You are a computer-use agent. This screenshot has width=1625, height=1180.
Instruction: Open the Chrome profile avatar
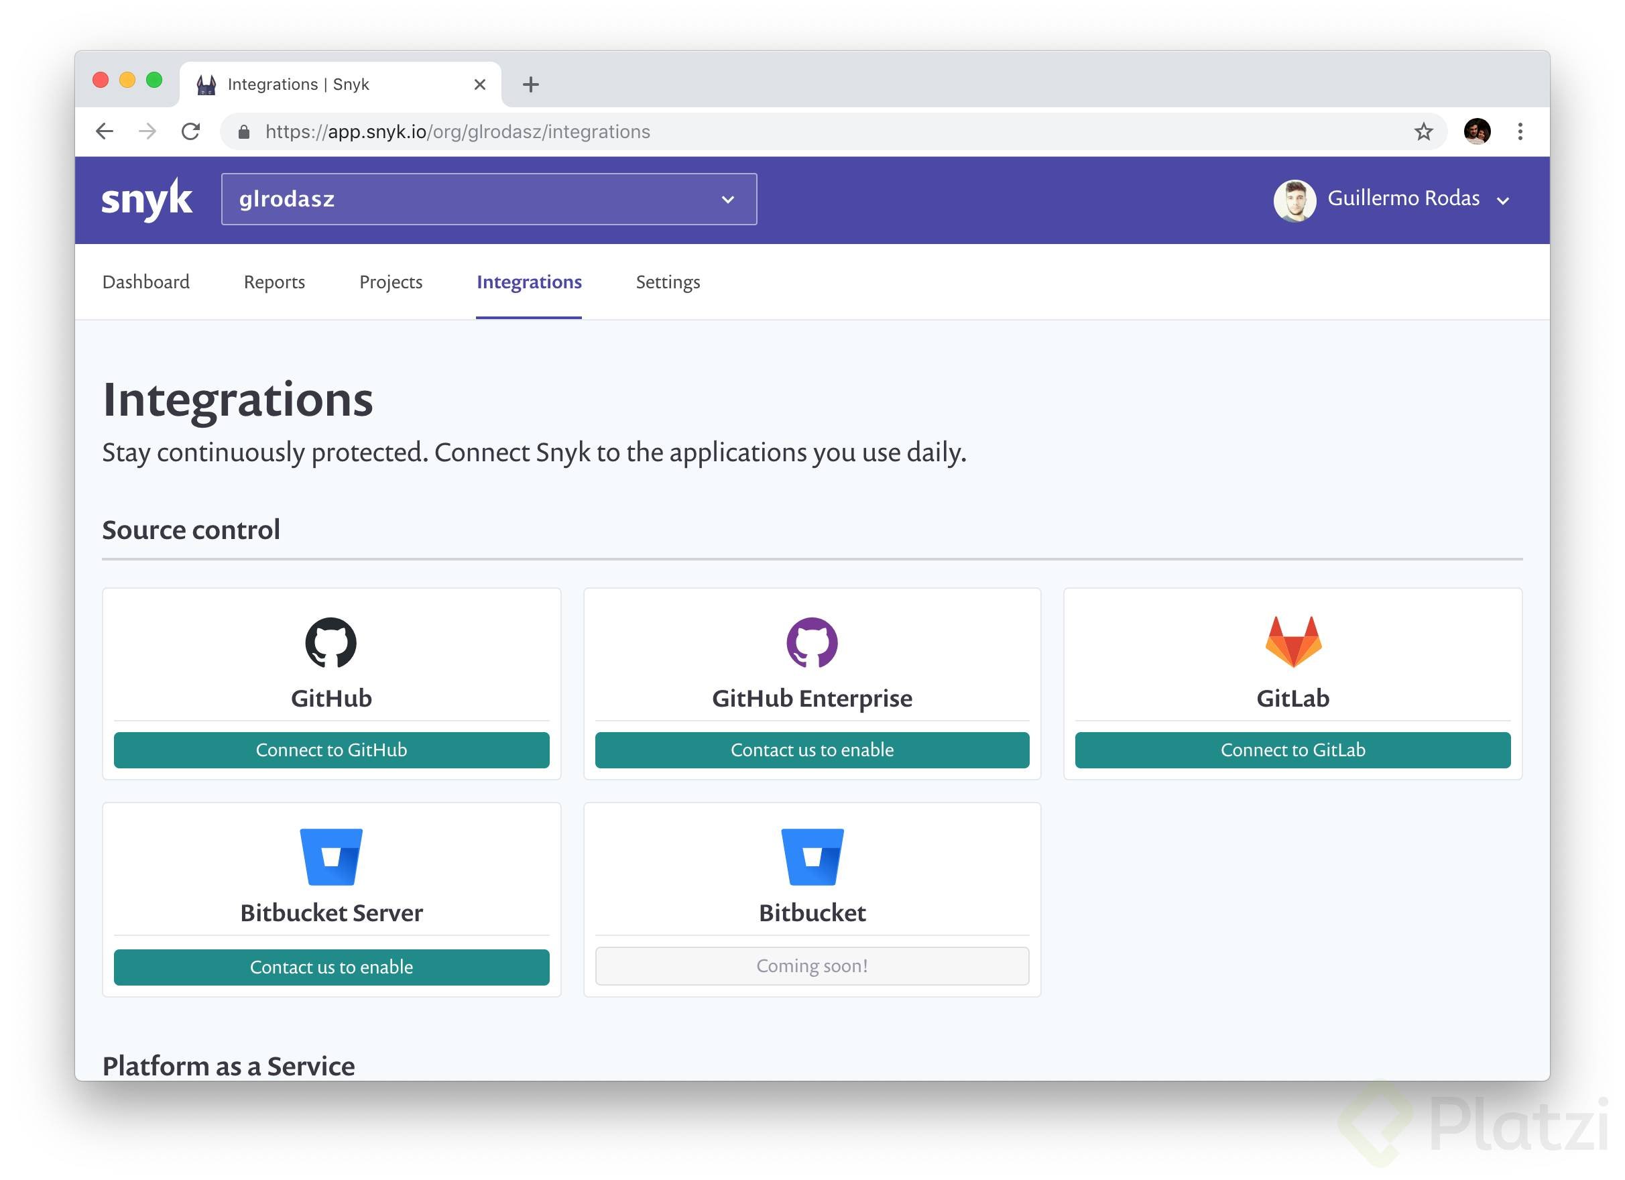click(1477, 131)
